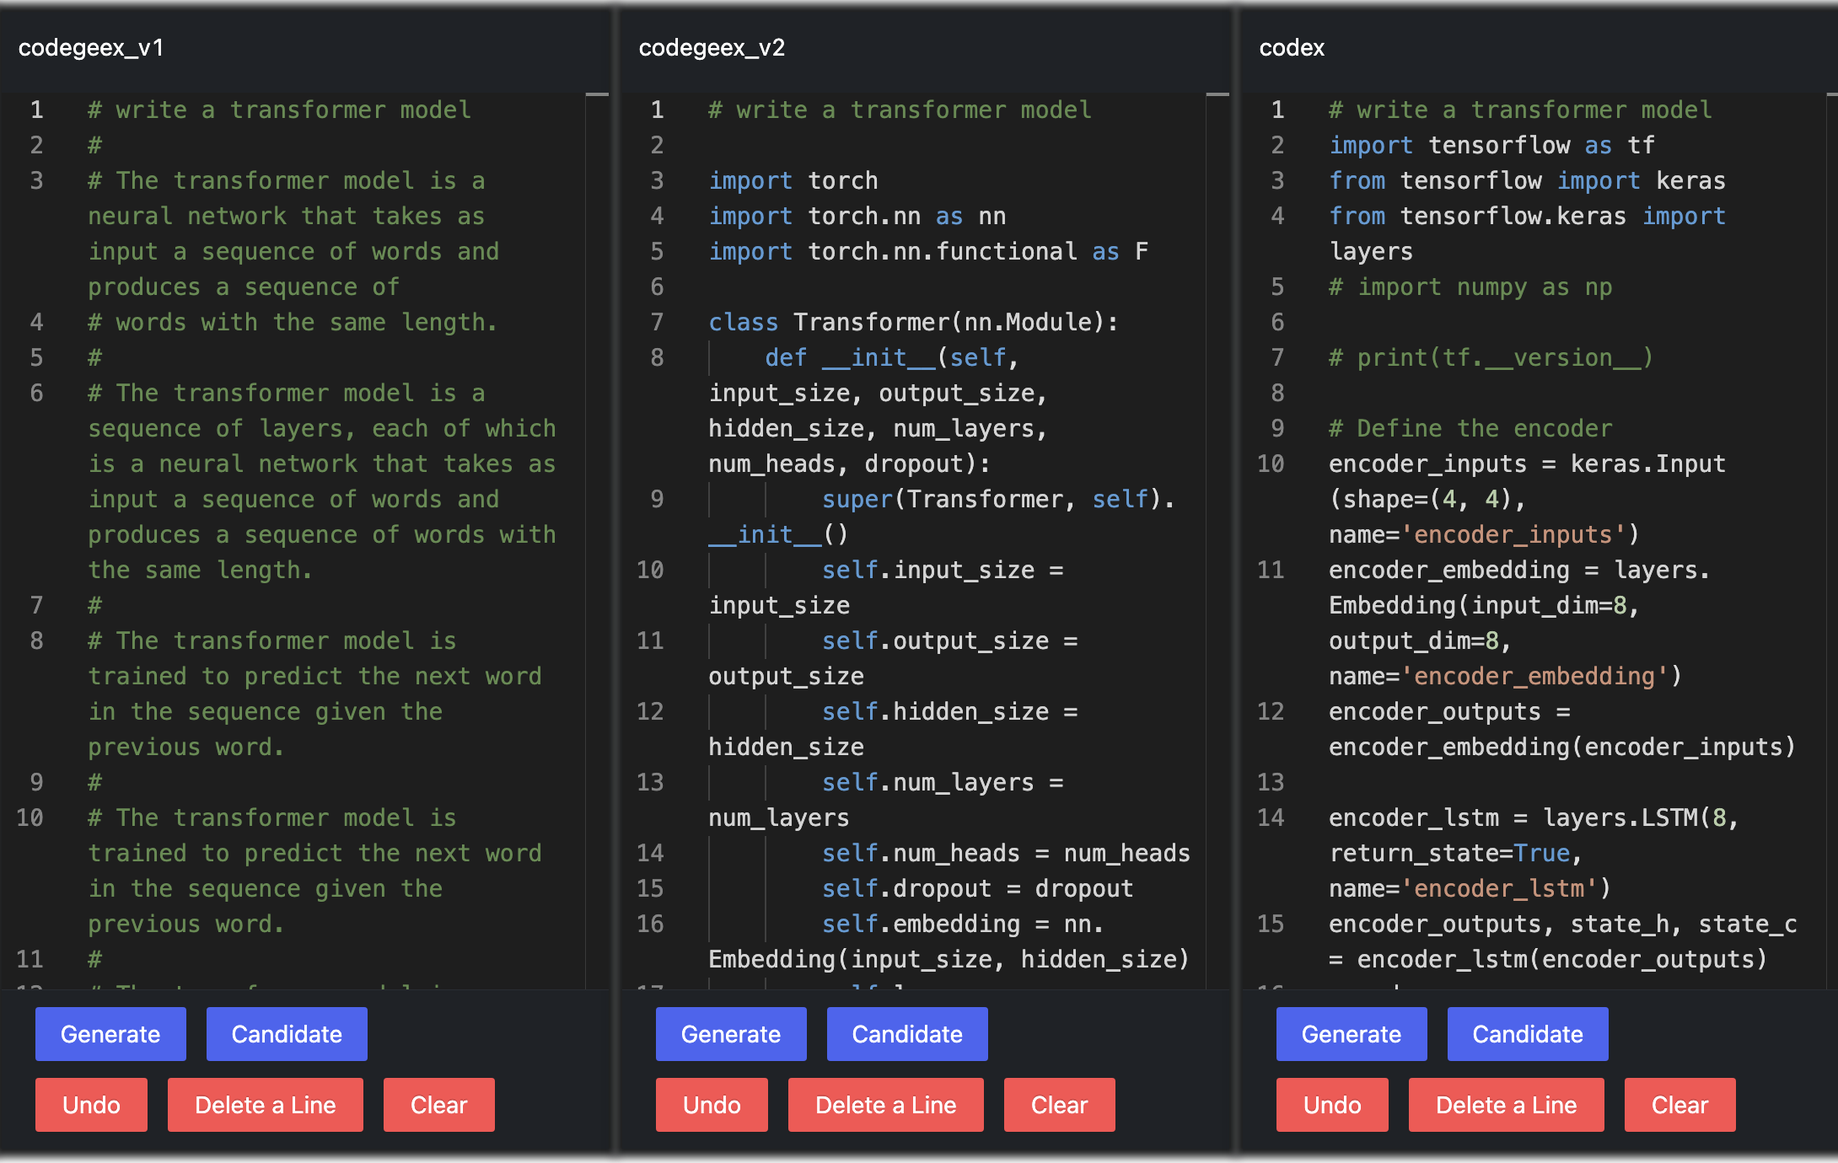
Task: Click '# write a transformer model' in codegeex_v1 editor
Action: pos(279,110)
